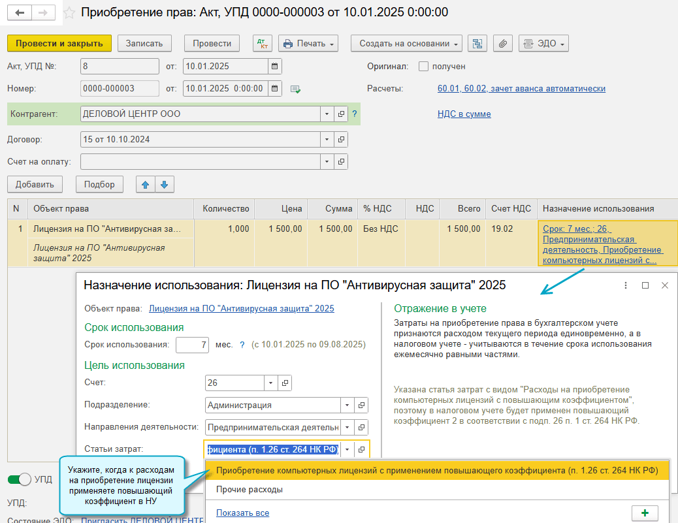
Task: Move the row up with the blue arrow
Action: click(145, 185)
